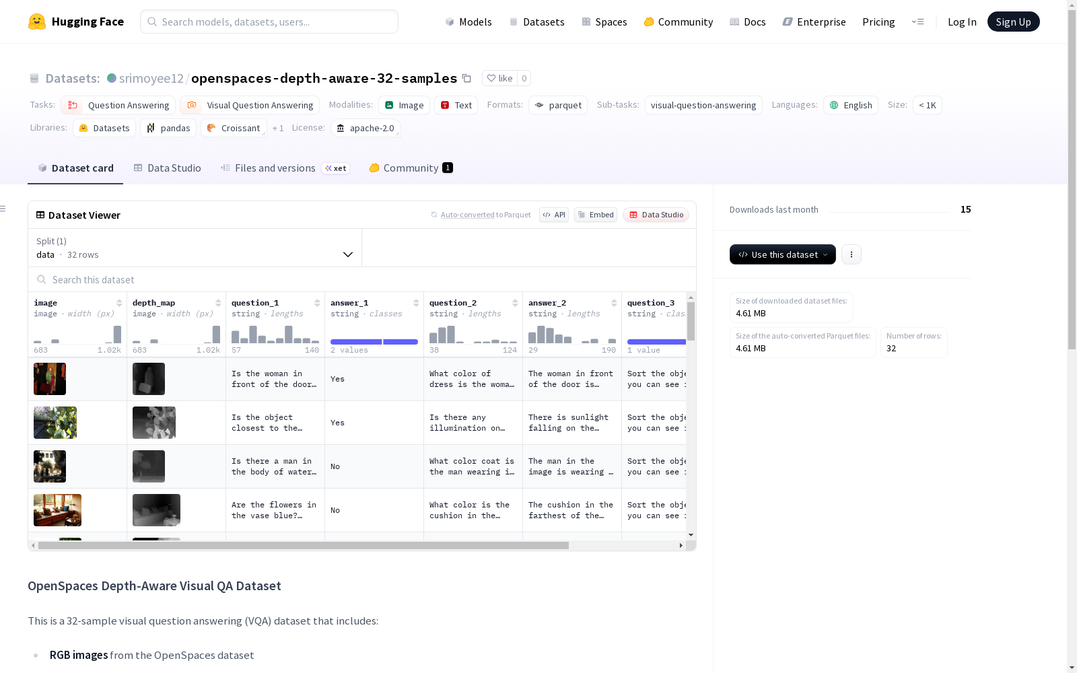1077x673 pixels.
Task: Open the Docs menu item
Action: point(748,22)
